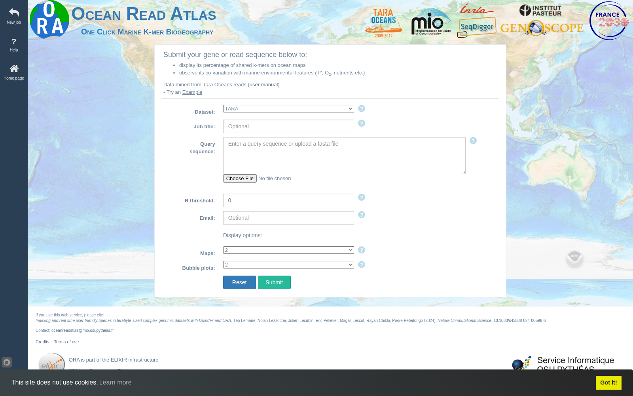This screenshot has height=396, width=633.
Task: Click the 'No file chosen' label
Action: (x=275, y=179)
